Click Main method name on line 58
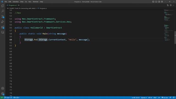Image resolution: width=176 pixels, height=99 pixels. coord(45,34)
